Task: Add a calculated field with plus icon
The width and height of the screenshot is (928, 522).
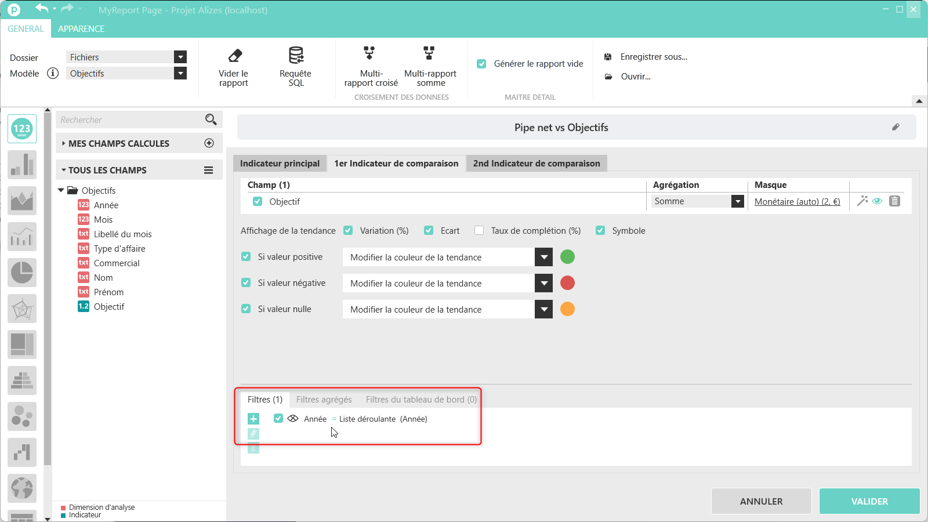Action: click(209, 143)
